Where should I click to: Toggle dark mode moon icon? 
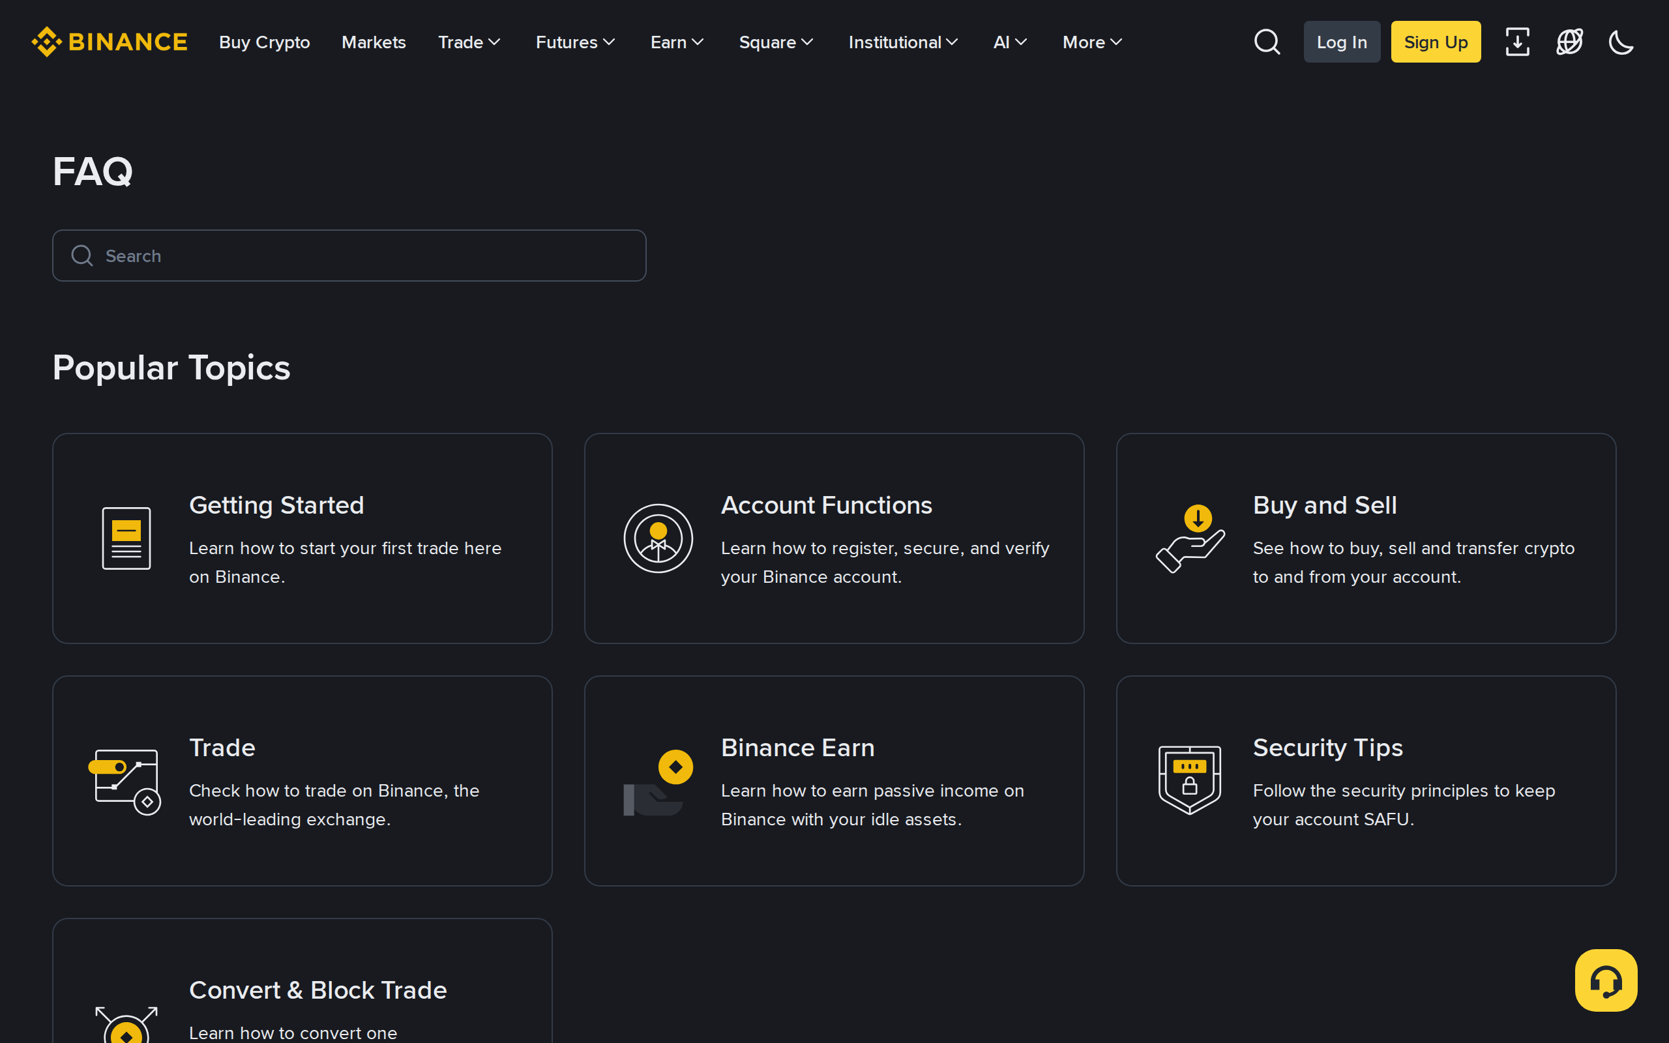[1621, 42]
